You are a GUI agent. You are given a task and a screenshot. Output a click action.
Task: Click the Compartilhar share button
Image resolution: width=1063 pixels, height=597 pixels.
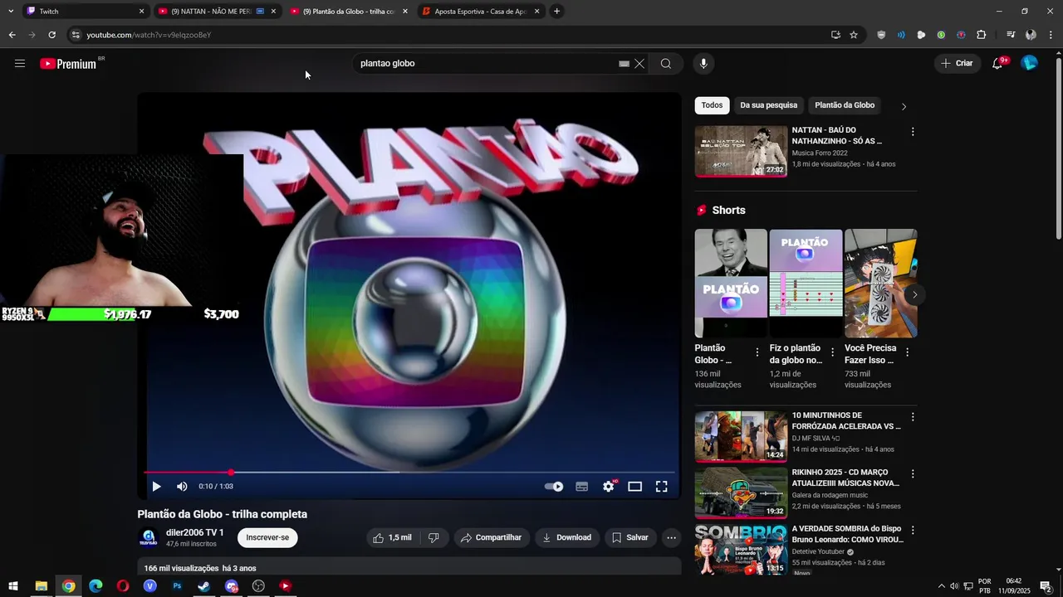coord(492,537)
